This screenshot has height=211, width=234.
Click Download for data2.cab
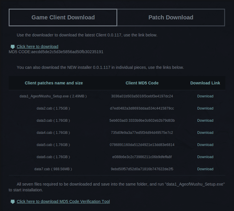click(x=205, y=108)
